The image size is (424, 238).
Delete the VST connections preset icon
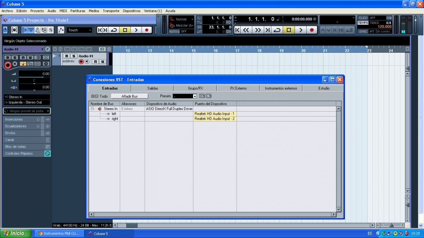[x=208, y=96]
